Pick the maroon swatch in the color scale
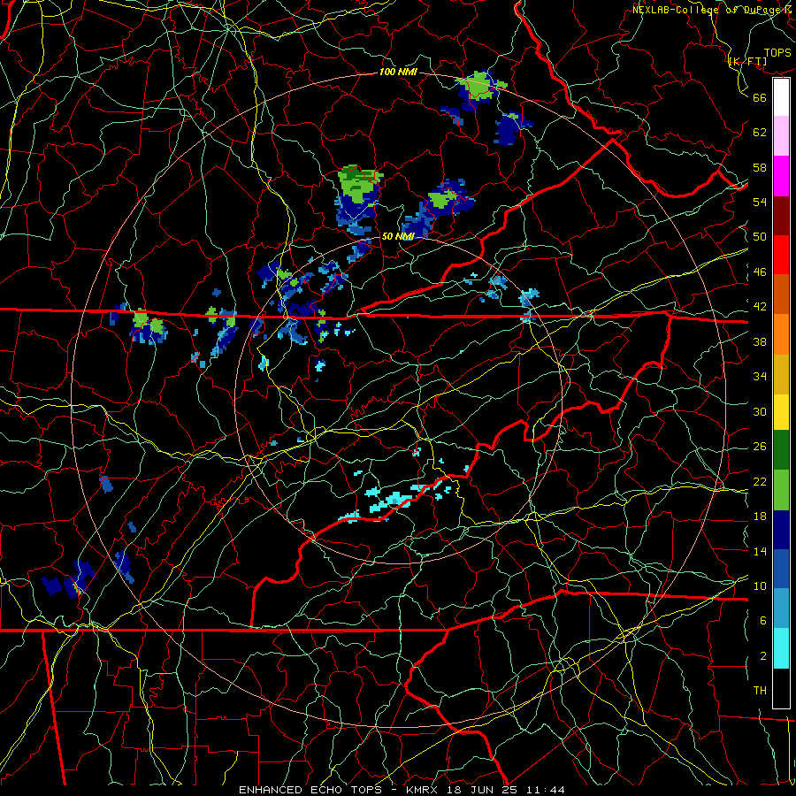The image size is (796, 796). click(x=781, y=215)
